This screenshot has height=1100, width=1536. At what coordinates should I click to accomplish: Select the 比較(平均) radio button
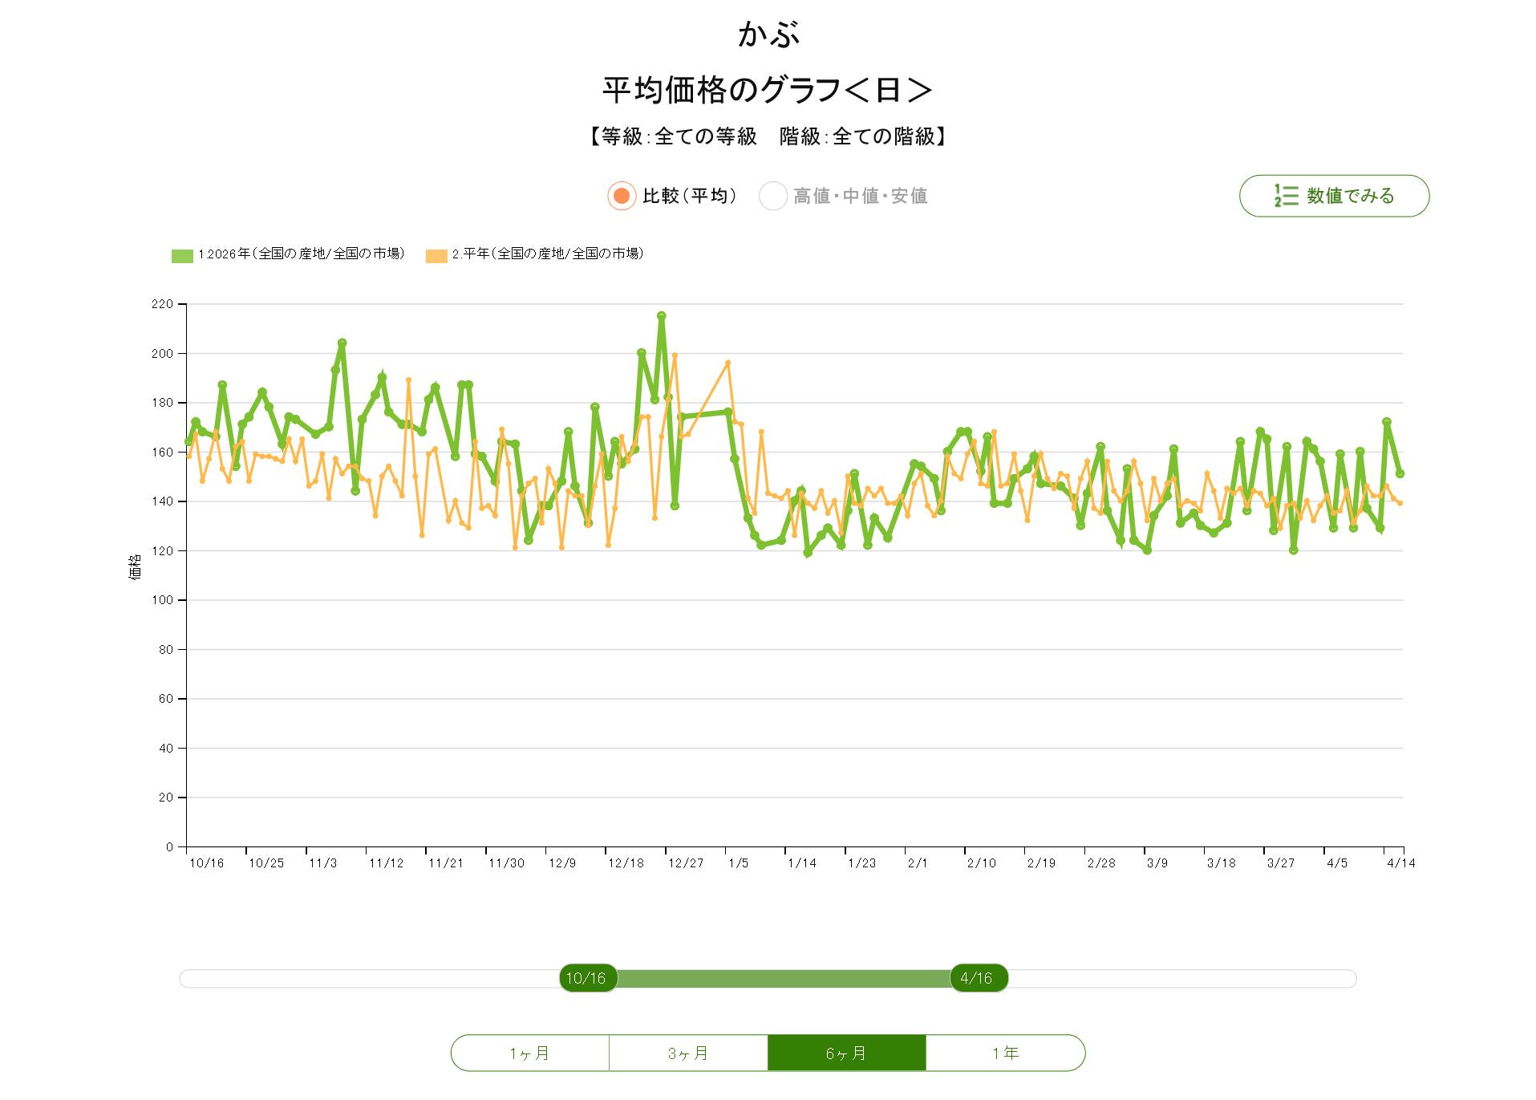pos(621,196)
